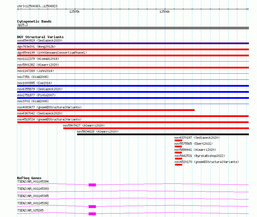Viewport: 257px width, 217px height.
Task: Open the nsv1000995 (Coe2014) label
Action: 35,83
